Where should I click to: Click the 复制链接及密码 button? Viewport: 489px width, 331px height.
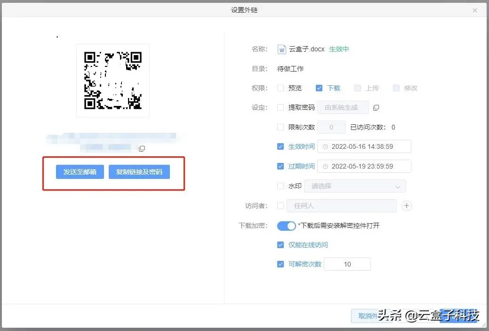[x=139, y=172]
